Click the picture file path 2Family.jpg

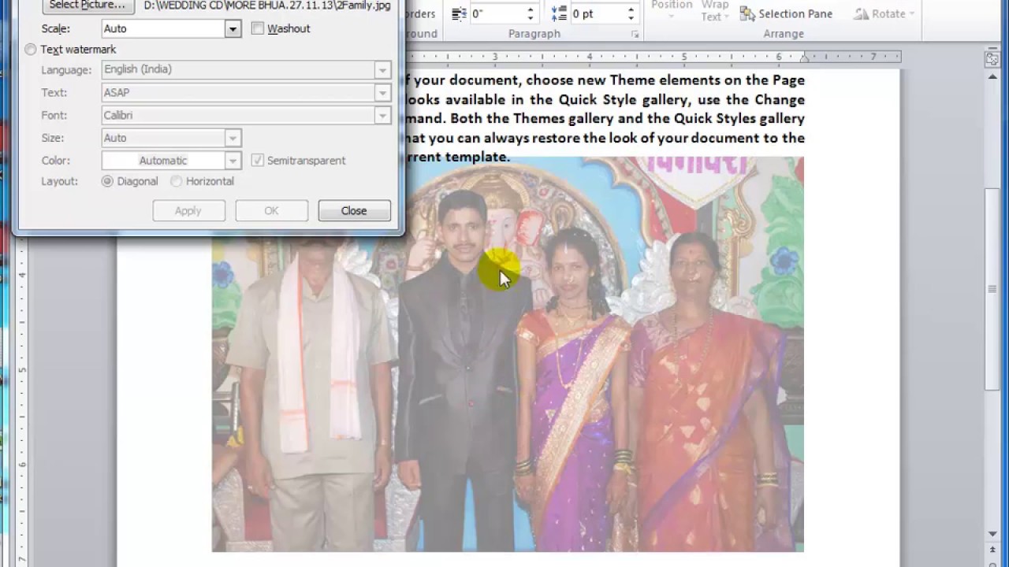coord(267,6)
